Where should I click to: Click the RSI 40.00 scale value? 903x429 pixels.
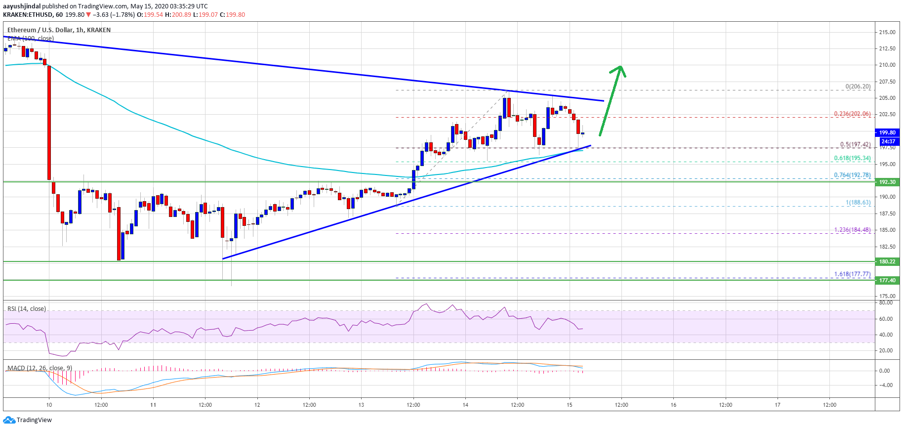coord(886,335)
